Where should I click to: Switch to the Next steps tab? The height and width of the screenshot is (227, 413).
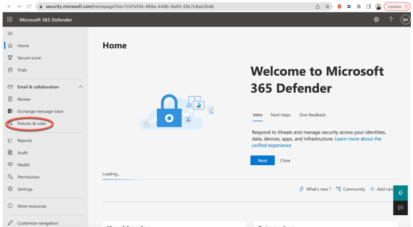(281, 115)
